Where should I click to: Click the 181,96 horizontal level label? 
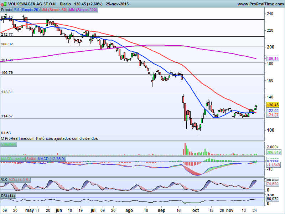(7, 60)
